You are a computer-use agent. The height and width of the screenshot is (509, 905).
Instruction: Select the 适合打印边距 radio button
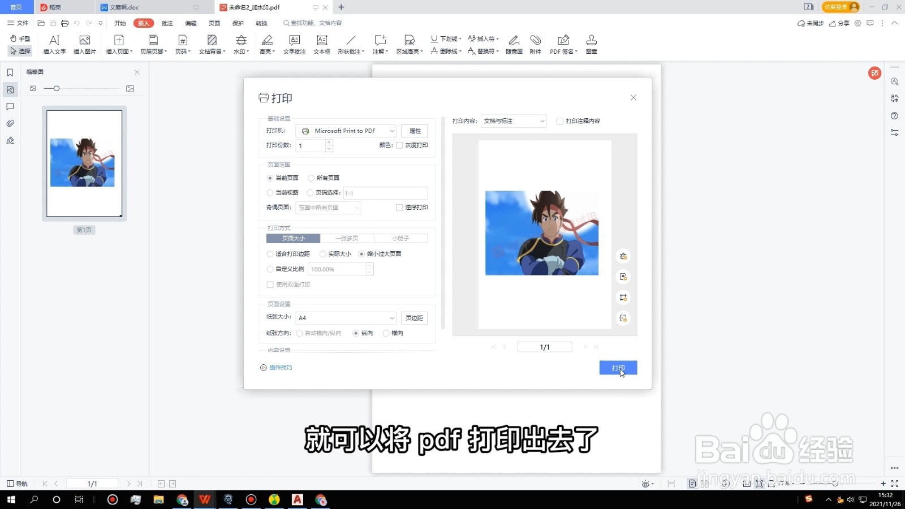[x=270, y=254]
